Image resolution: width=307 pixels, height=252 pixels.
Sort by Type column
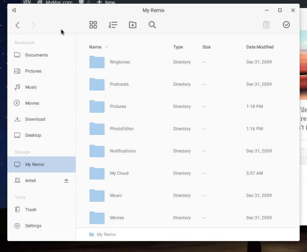[178, 47]
